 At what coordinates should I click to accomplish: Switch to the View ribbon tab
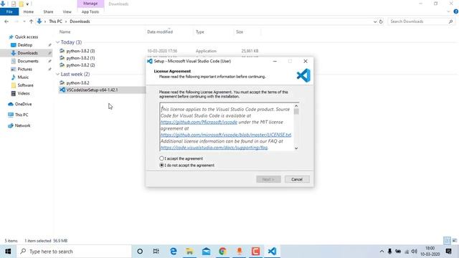(x=67, y=11)
